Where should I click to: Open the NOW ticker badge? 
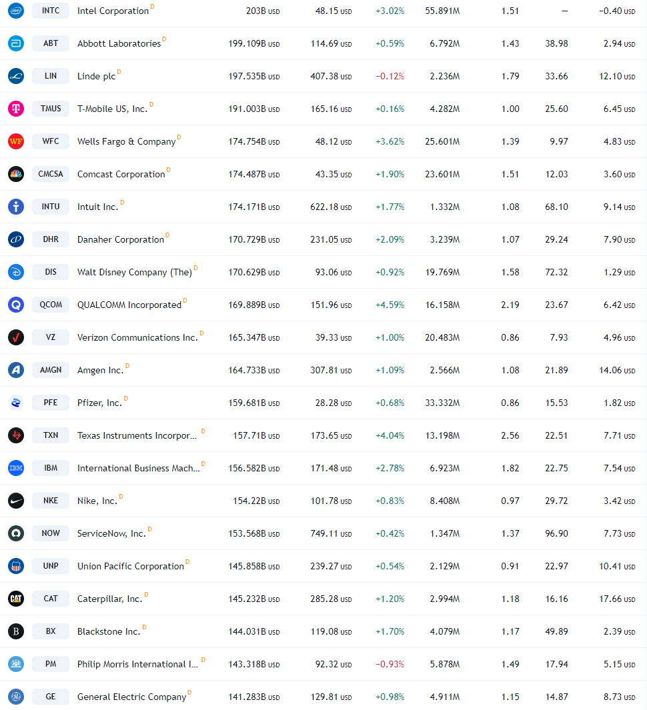[51, 533]
